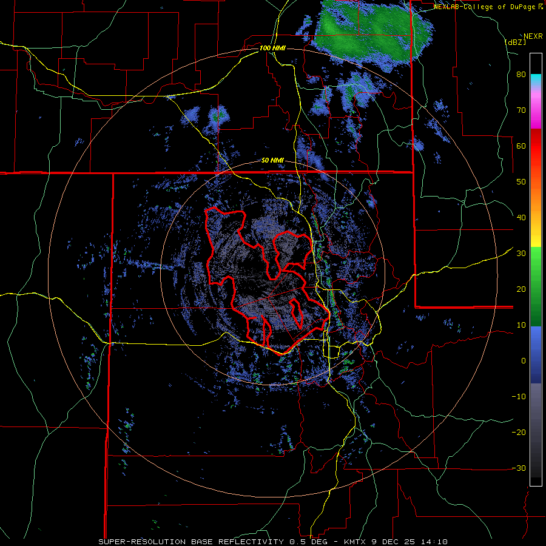Click the blue band of the dBZ color bar
This screenshot has width=546, height=546.
[536, 355]
